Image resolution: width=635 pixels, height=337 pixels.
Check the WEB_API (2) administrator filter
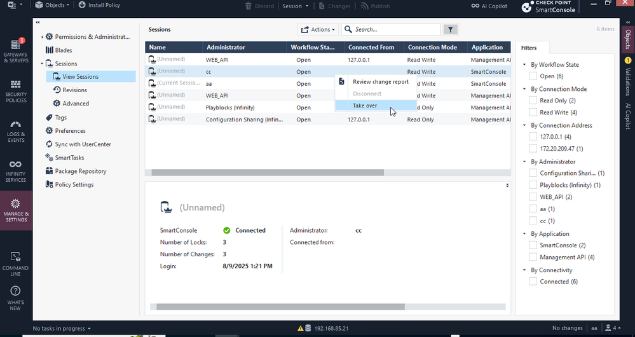533,197
